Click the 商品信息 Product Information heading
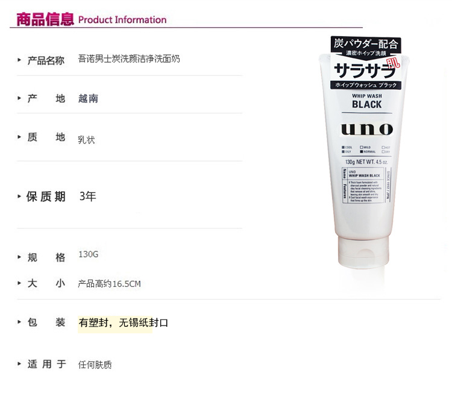 pyautogui.click(x=92, y=19)
